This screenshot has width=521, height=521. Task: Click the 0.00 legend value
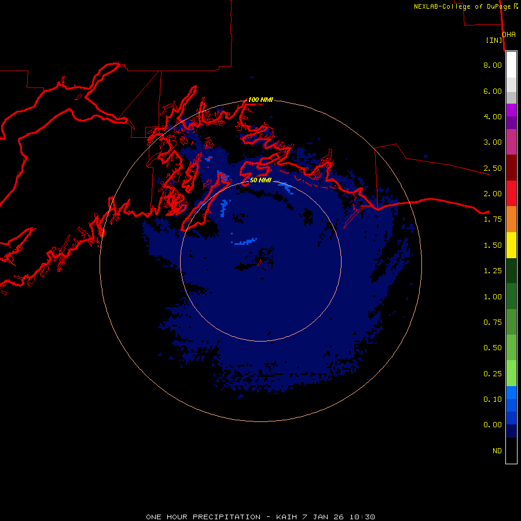pyautogui.click(x=493, y=425)
